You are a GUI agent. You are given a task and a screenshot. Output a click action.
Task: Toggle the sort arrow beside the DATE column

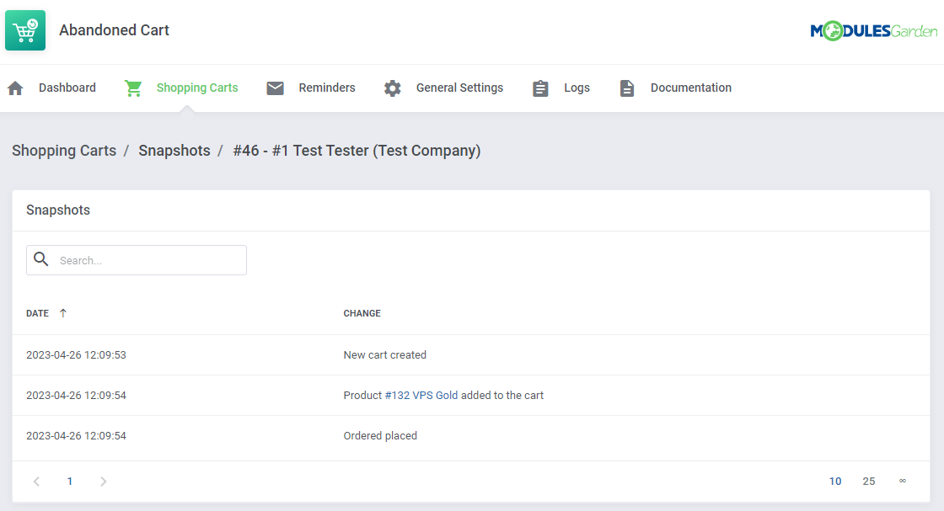coord(63,313)
